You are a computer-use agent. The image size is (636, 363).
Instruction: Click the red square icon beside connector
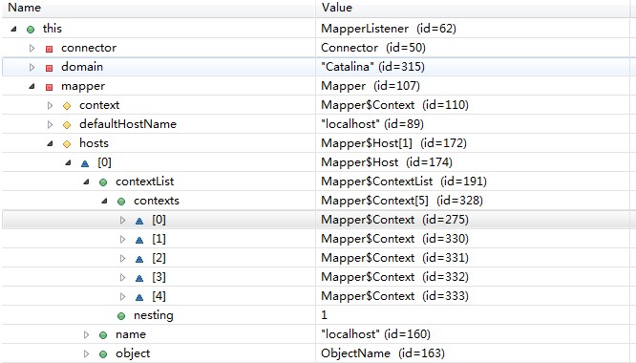49,49
